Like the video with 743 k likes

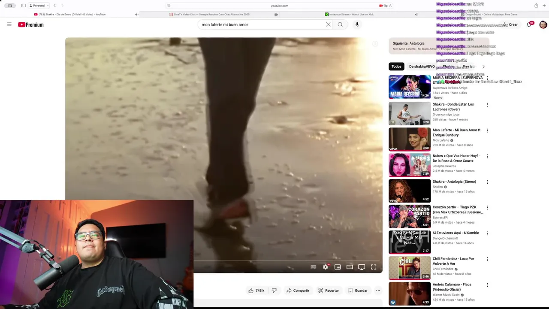point(256,291)
